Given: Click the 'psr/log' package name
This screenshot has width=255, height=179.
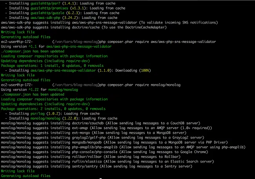Looking at the screenshot, I should coord(37,114).
